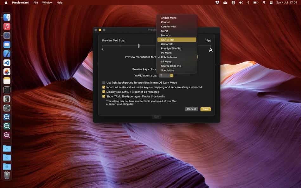Open Visual Studio Code in the Dock
The image size is (301, 188).
click(x=7, y=63)
